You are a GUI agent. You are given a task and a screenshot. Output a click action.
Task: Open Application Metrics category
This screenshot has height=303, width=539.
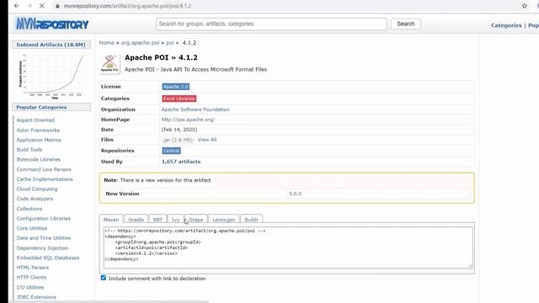[39, 140]
